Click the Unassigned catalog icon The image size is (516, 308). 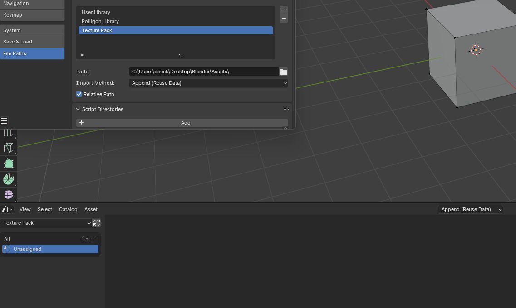click(x=6, y=249)
